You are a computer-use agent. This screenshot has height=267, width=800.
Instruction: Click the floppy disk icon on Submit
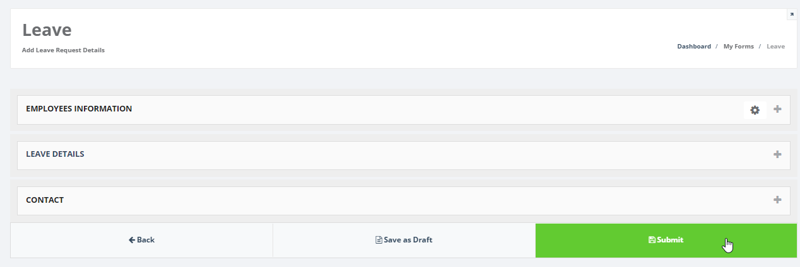pyautogui.click(x=652, y=240)
